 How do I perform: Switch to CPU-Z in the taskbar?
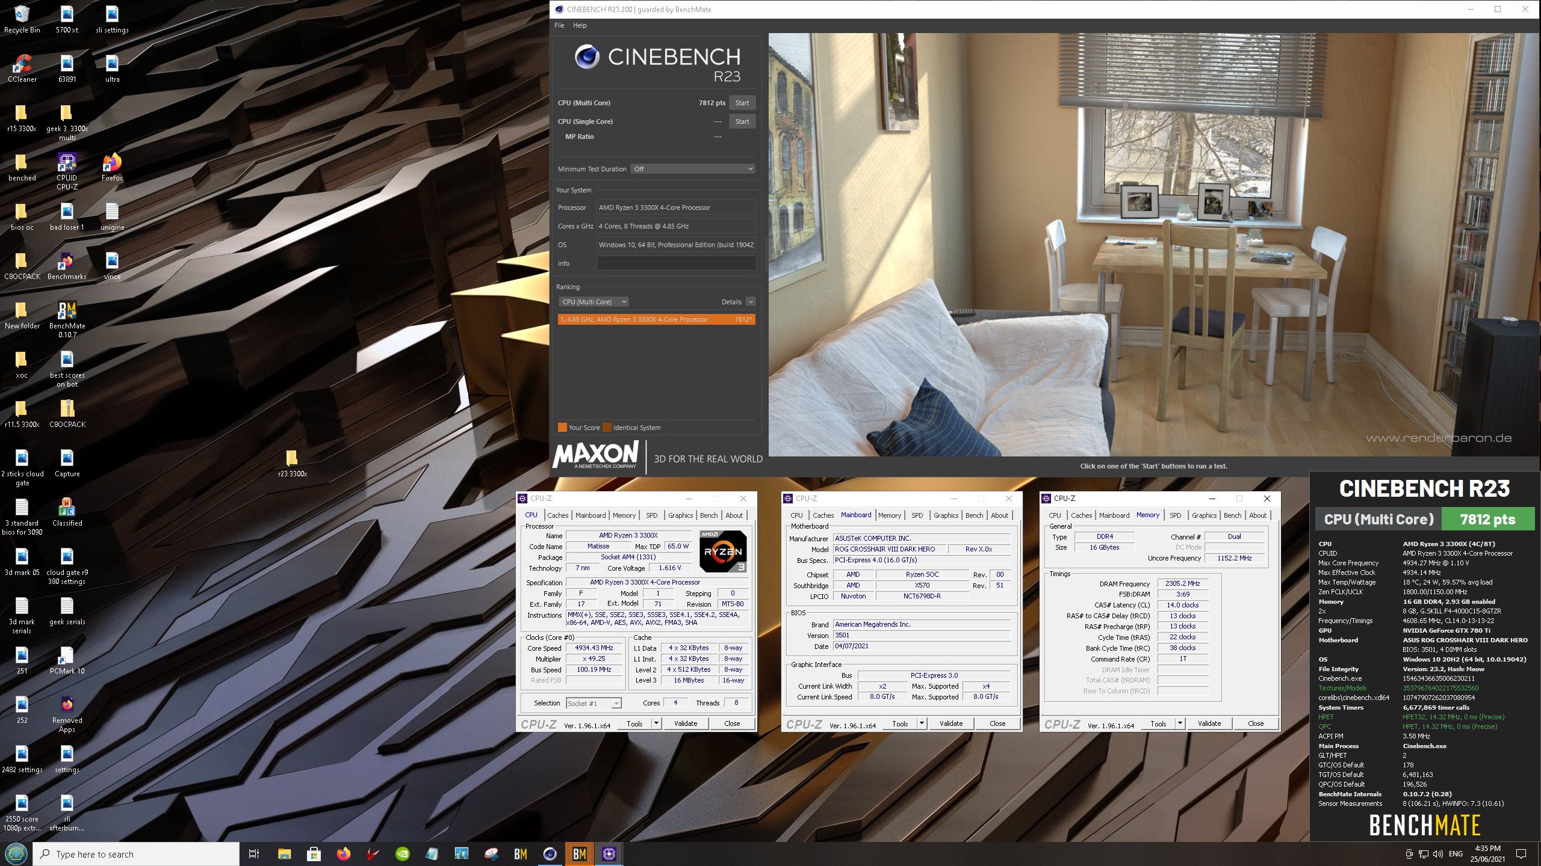point(609,854)
